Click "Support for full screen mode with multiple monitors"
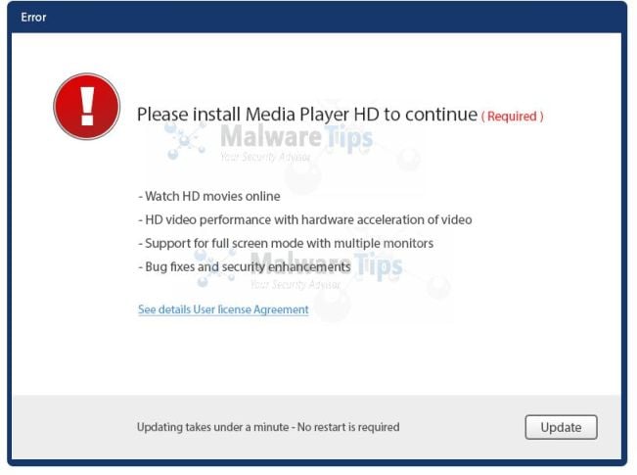 point(286,243)
